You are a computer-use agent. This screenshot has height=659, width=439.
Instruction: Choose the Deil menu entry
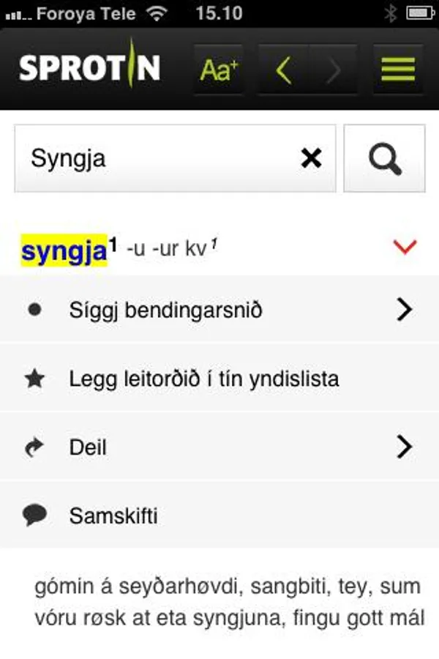click(88, 447)
